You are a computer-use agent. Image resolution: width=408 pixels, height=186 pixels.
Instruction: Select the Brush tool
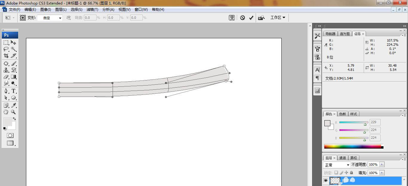(13, 64)
